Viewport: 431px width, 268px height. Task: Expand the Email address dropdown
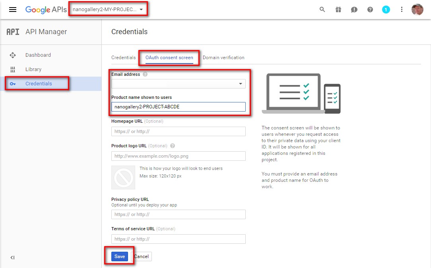pyautogui.click(x=179, y=84)
